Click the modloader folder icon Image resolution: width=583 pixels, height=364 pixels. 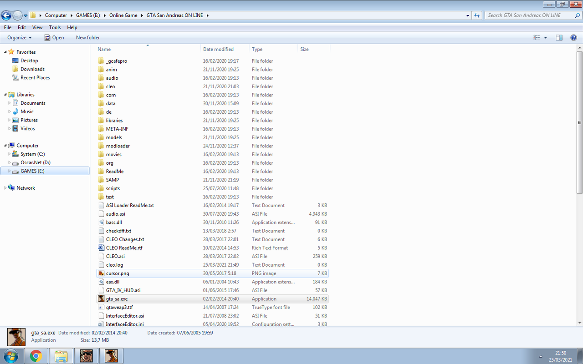[101, 146]
